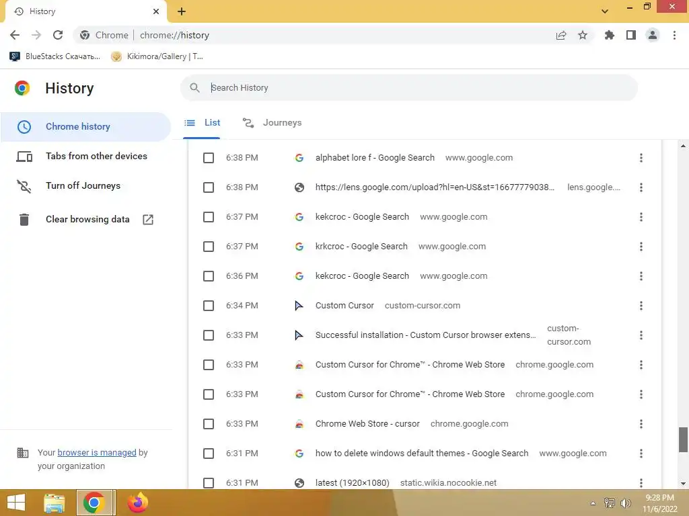This screenshot has width=689, height=516.
Task: Reload the history page
Action: tap(58, 35)
